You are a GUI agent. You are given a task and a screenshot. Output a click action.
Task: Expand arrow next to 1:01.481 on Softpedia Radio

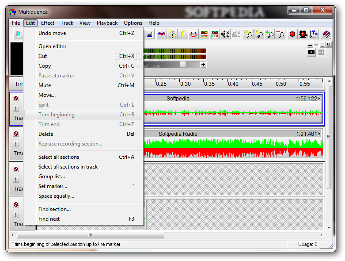pyautogui.click(x=319, y=134)
